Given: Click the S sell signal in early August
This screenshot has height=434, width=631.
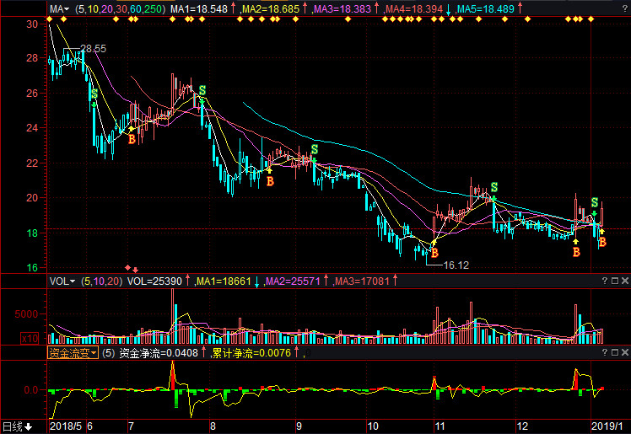Looking at the screenshot, I should (x=202, y=89).
